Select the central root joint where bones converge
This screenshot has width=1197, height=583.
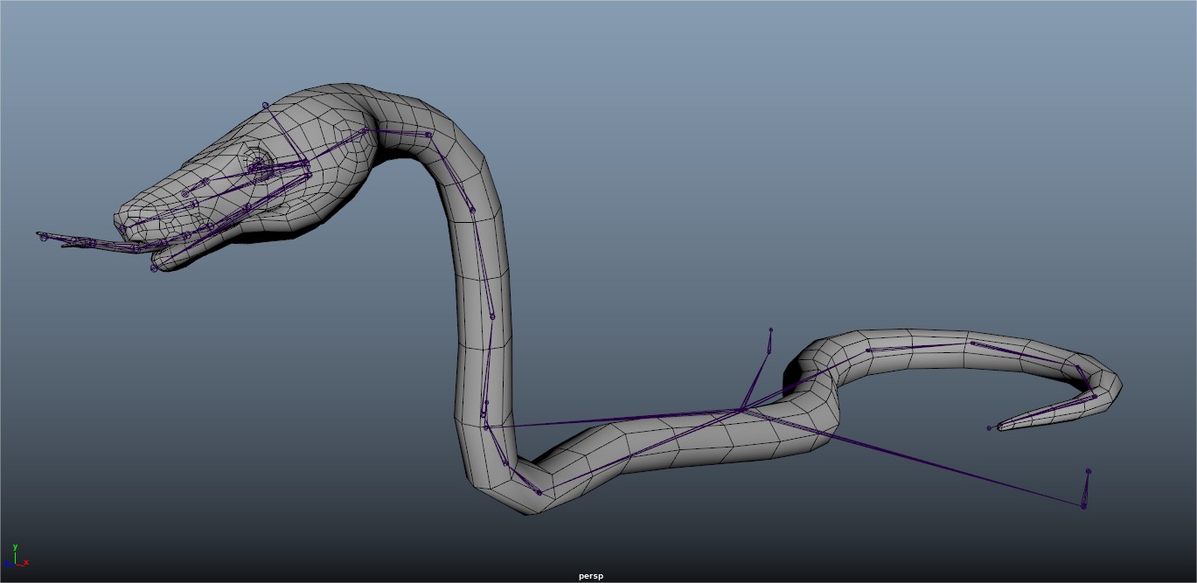[x=741, y=409]
